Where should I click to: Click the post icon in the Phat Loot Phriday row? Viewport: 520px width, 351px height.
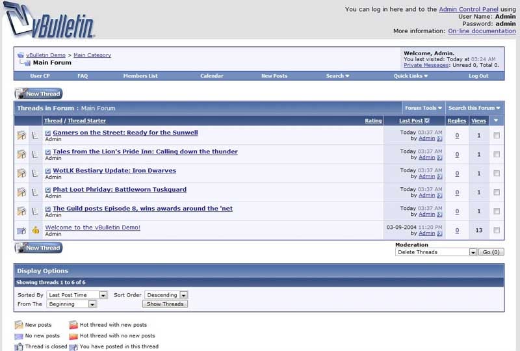(35, 192)
